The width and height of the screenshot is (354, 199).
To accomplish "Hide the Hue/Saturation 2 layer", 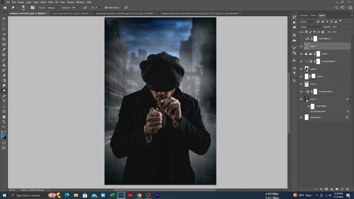I will click(x=301, y=61).
